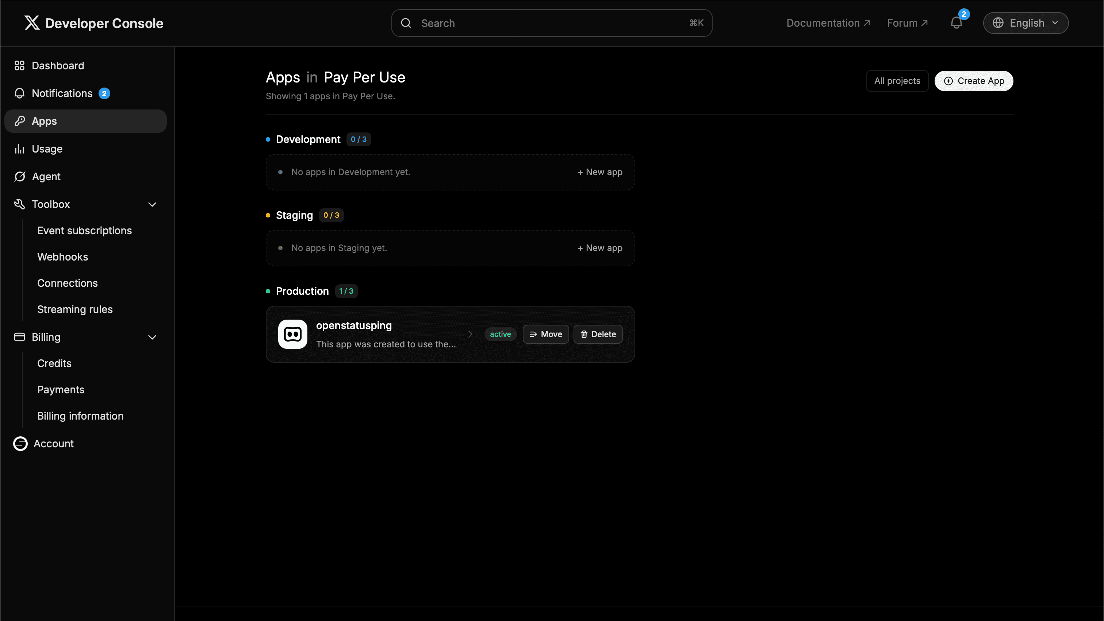Open Webhooks under Toolbox
This screenshot has height=621, width=1104.
pos(62,257)
